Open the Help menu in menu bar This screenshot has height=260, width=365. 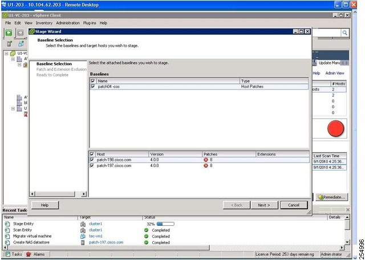click(x=103, y=23)
